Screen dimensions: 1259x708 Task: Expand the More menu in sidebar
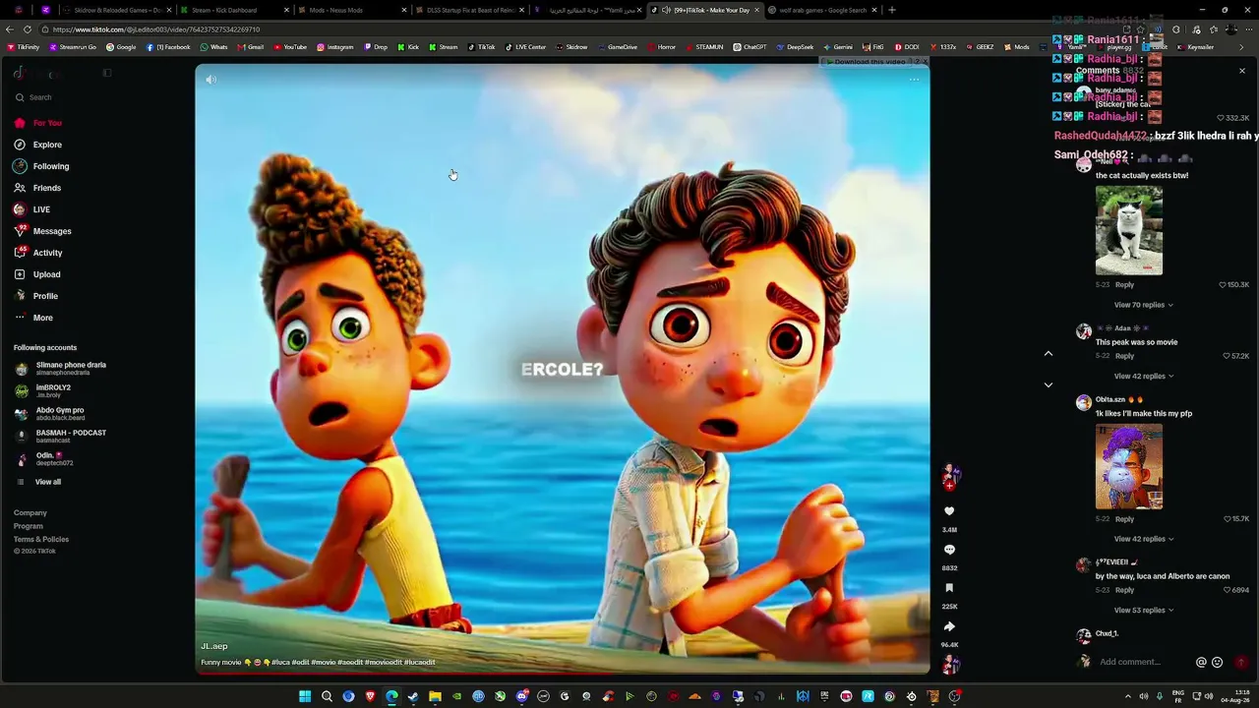(33, 318)
